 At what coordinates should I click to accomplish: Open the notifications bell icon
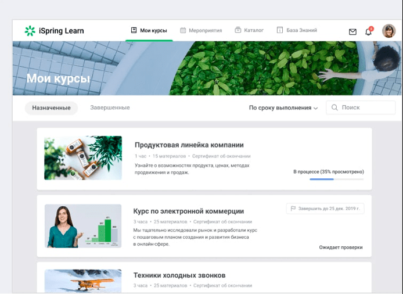[x=368, y=31]
